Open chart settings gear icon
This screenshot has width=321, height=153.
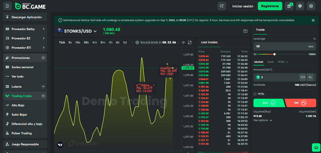click(137, 43)
